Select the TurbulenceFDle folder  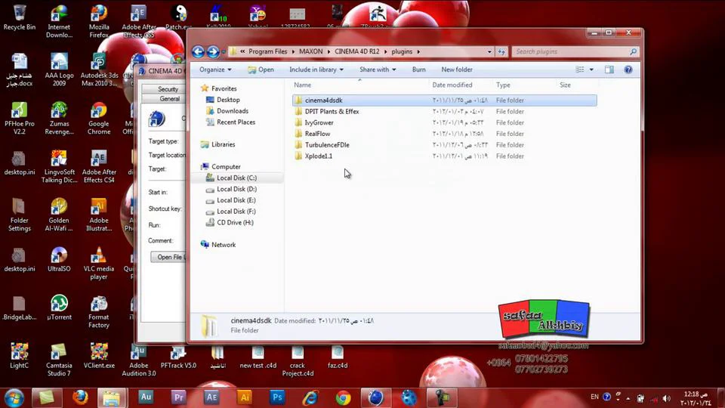[x=444, y=145]
